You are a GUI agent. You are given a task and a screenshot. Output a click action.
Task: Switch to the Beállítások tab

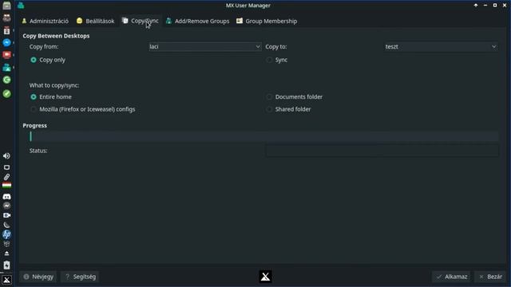[96, 22]
